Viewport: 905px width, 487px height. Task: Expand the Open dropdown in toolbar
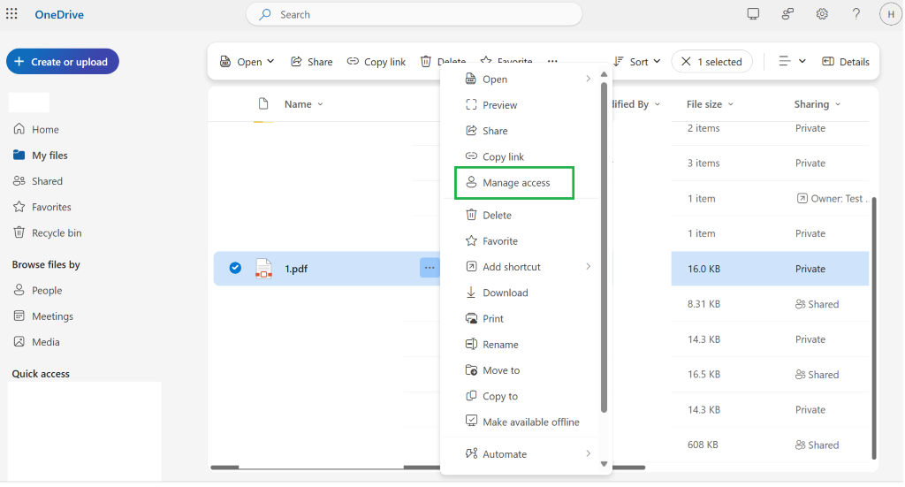247,62
